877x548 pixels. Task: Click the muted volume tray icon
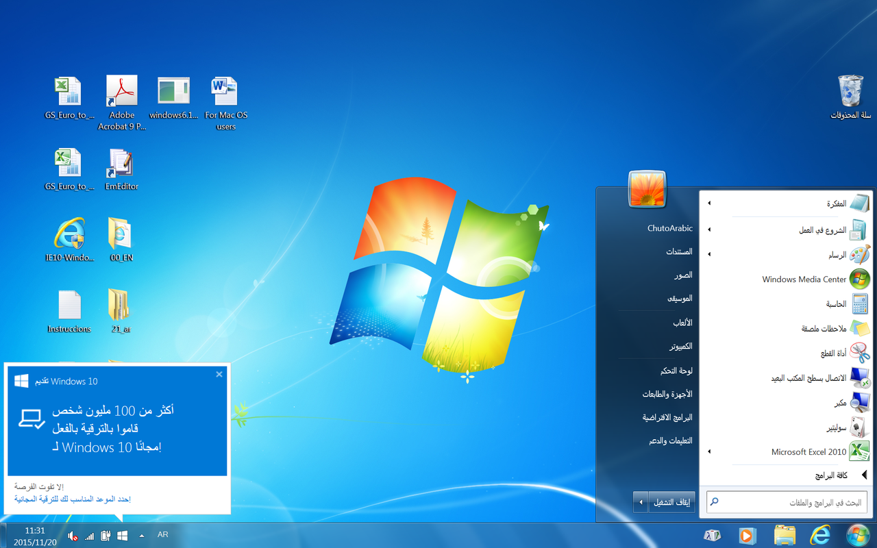(73, 536)
